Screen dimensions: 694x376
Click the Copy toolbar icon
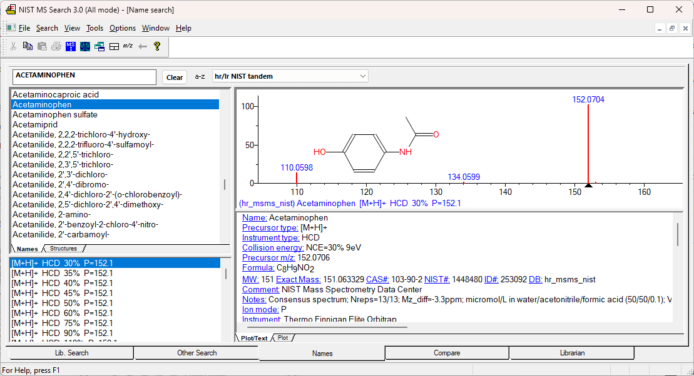point(28,47)
